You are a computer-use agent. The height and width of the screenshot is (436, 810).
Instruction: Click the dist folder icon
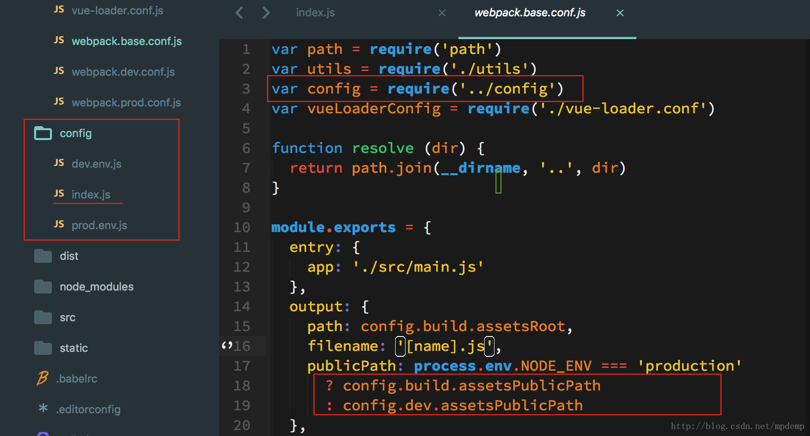point(43,256)
